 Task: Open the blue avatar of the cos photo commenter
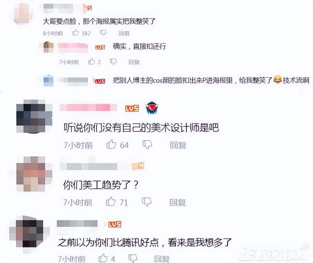point(48,81)
